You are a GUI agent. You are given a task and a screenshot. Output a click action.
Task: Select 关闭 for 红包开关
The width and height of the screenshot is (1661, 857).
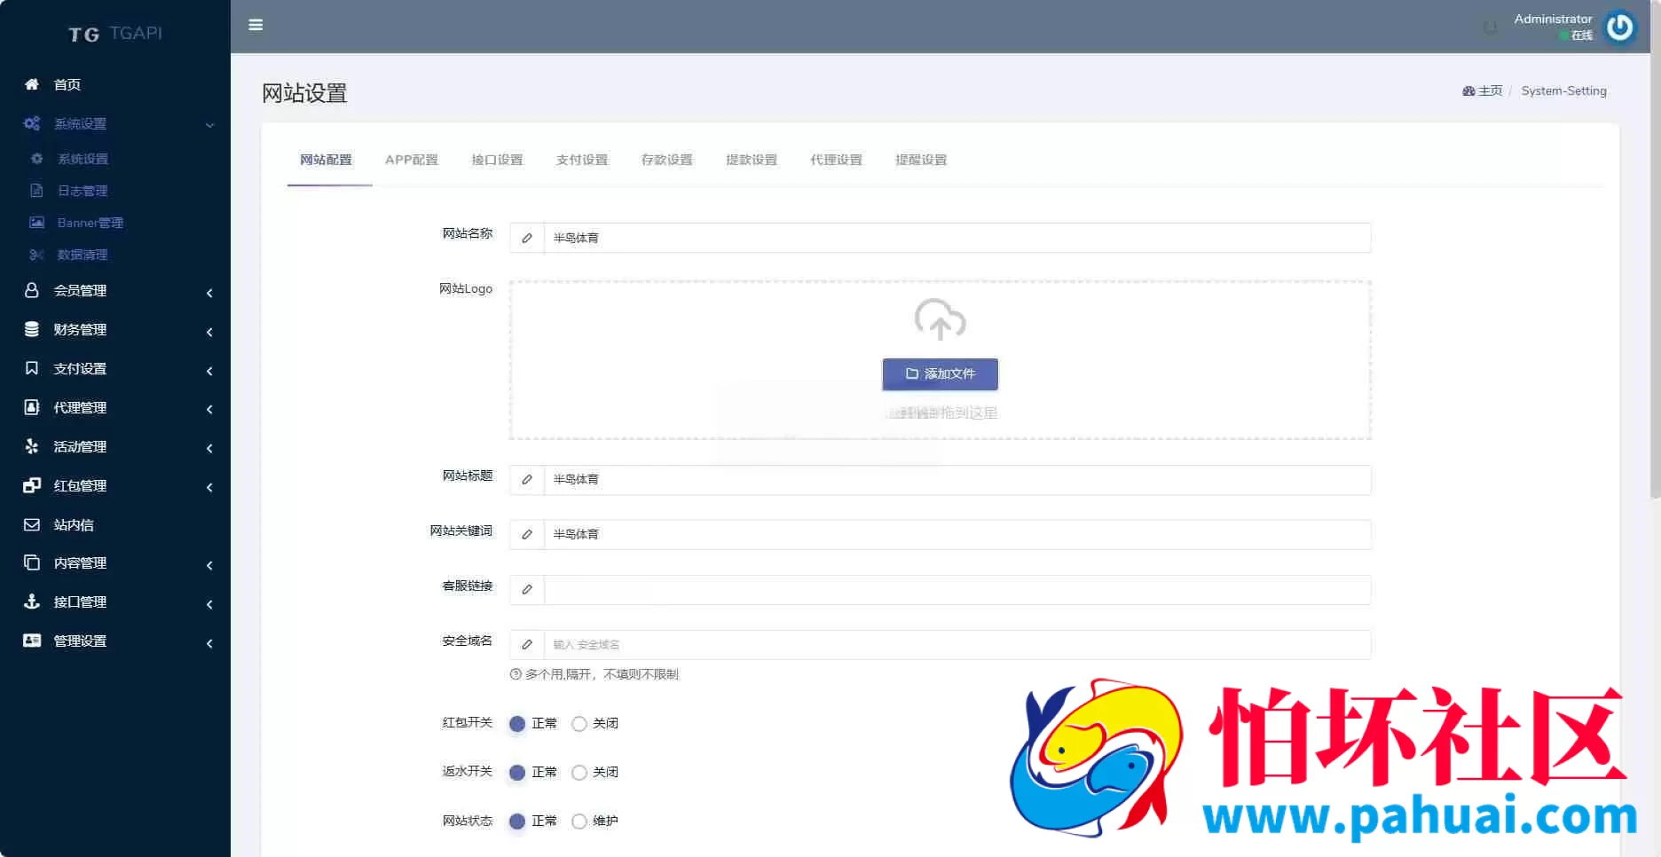(x=579, y=724)
